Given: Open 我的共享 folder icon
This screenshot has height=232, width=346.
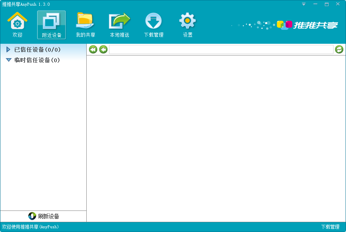Looking at the screenshot, I should coord(86,25).
